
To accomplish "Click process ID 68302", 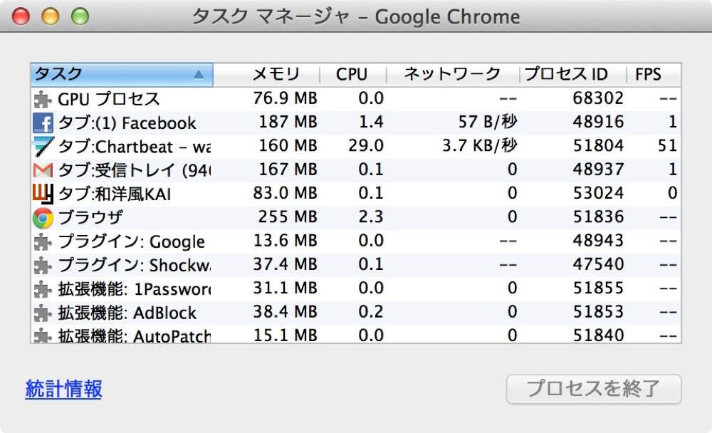I will point(598,98).
